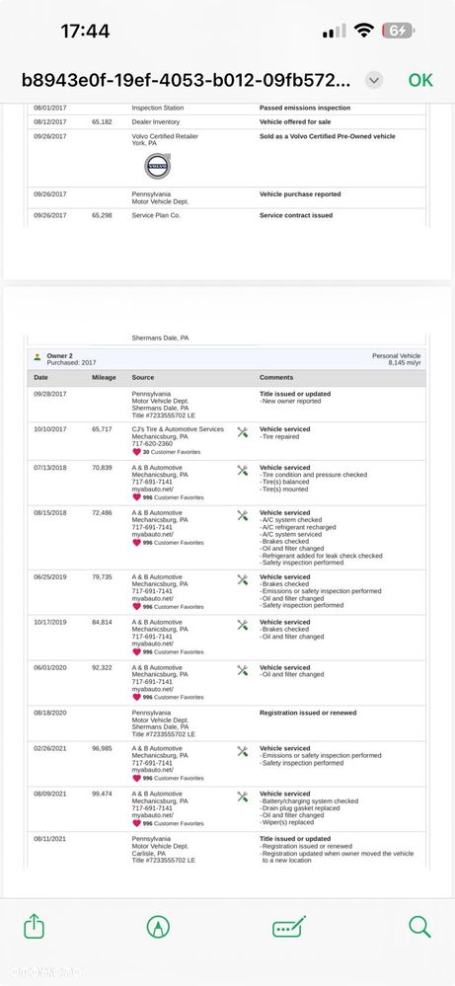Tap the Owner 2 person icon
The height and width of the screenshot is (986, 455).
[38, 356]
